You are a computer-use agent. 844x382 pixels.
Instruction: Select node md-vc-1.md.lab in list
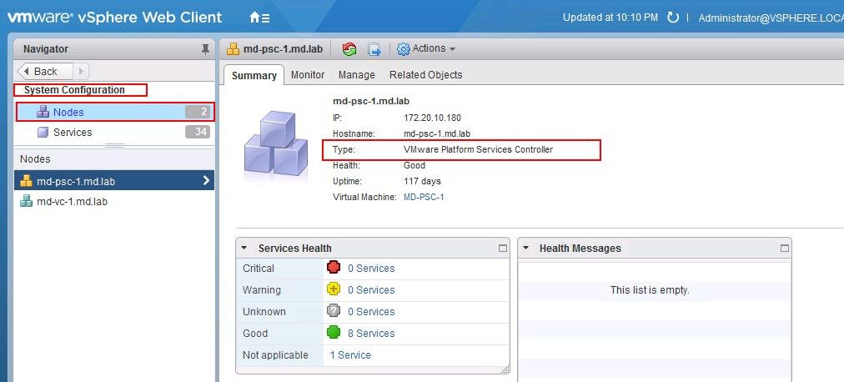pyautogui.click(x=114, y=202)
